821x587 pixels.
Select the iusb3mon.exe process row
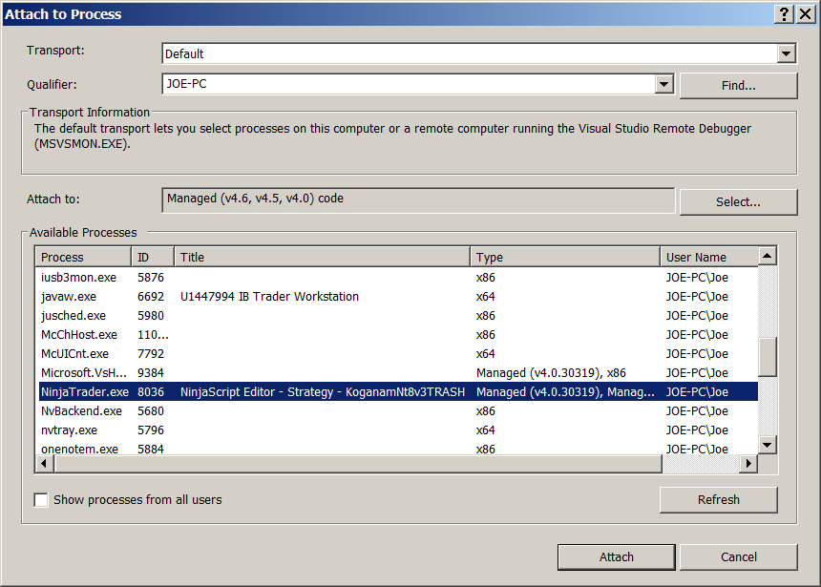pos(398,277)
